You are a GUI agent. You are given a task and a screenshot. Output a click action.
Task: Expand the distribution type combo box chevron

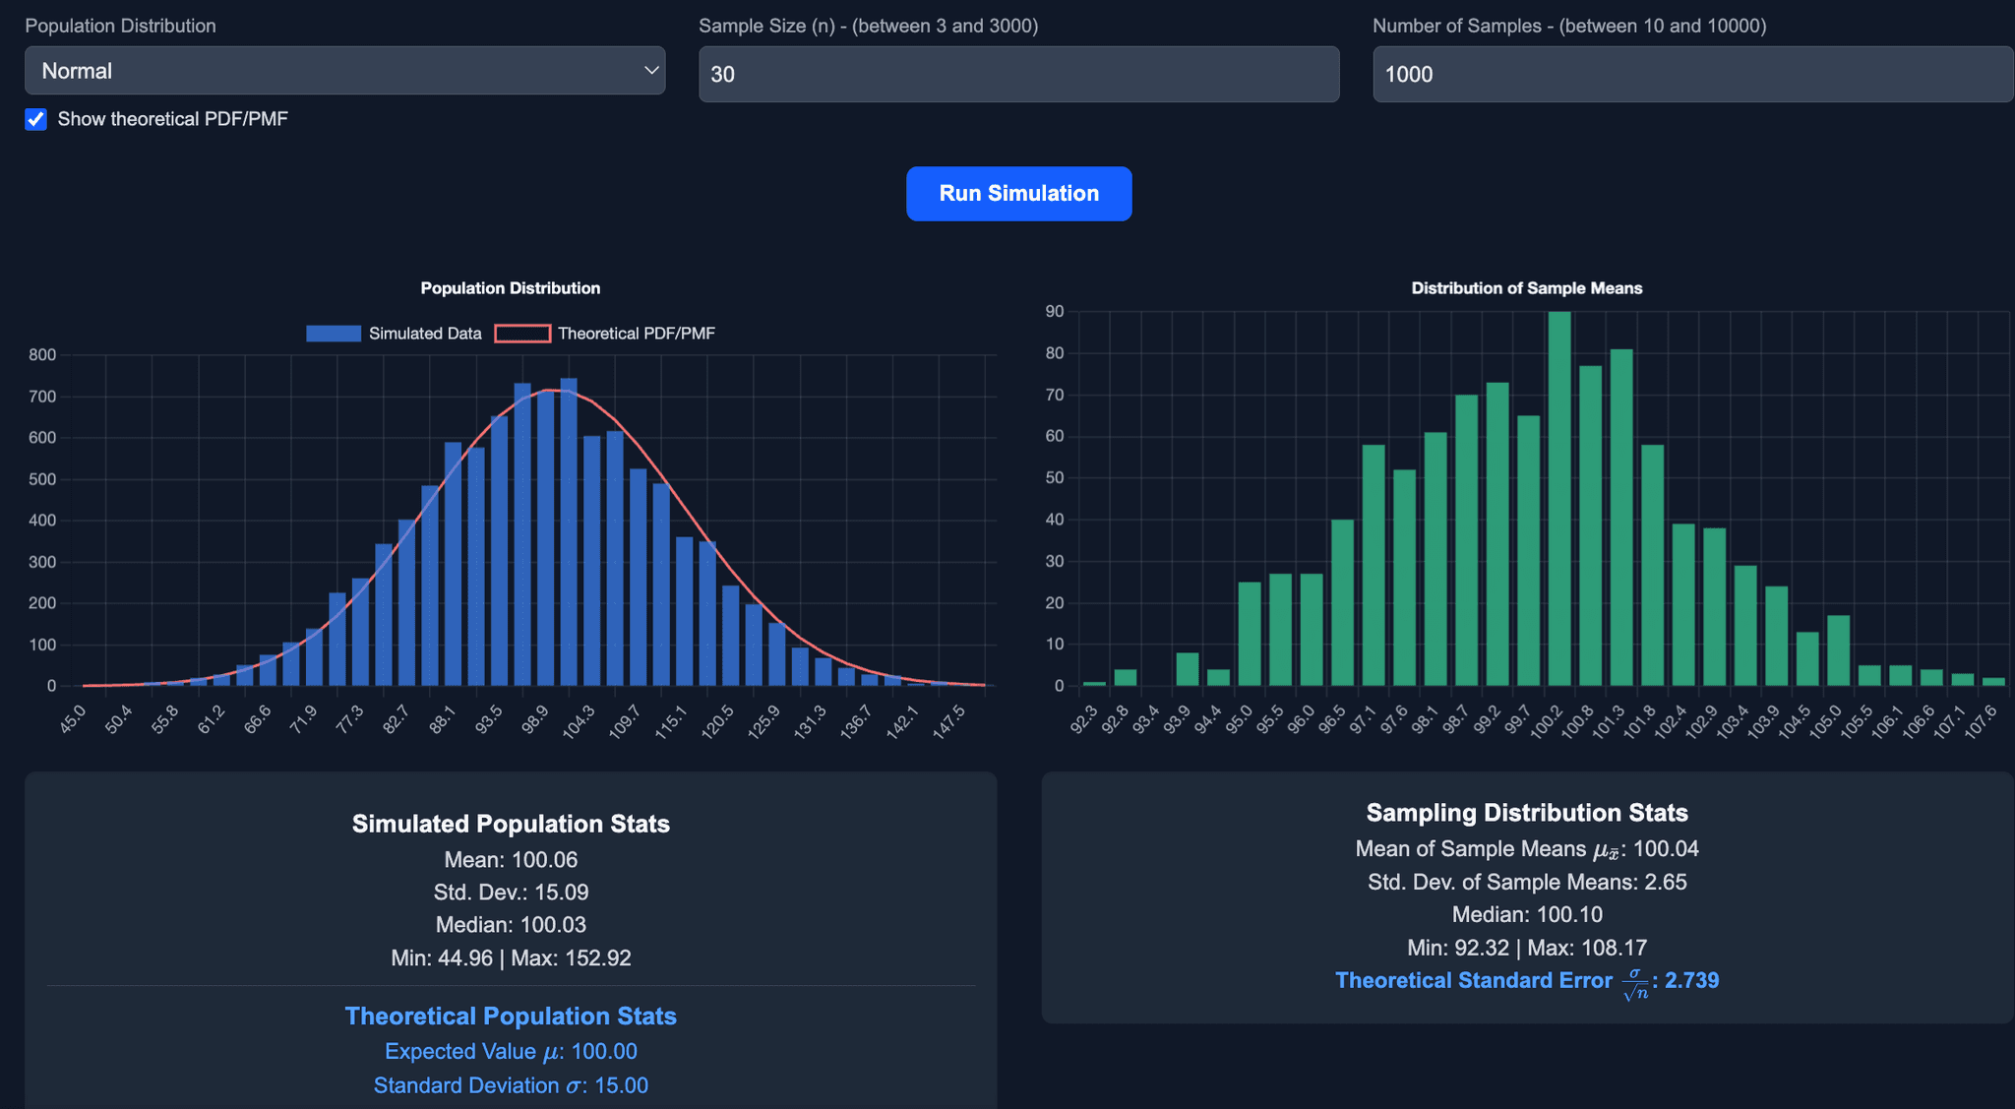[x=649, y=70]
